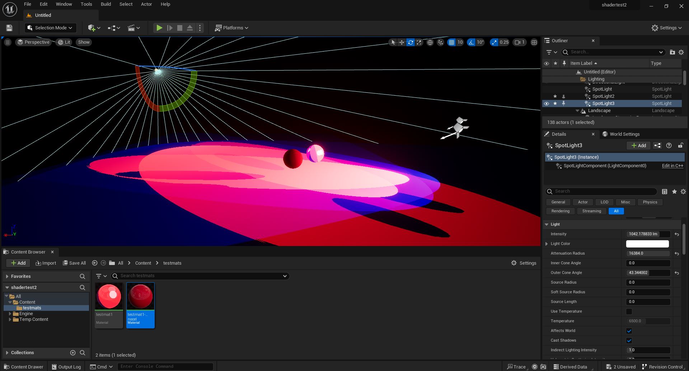The image size is (689, 371).
Task: Uncheck the Affects World checkbox
Action: pos(629,331)
